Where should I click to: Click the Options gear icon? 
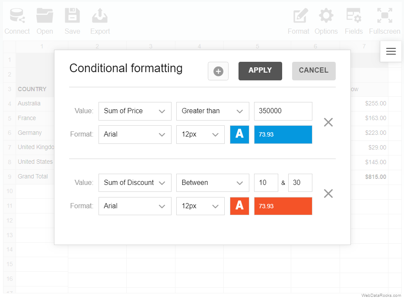326,18
